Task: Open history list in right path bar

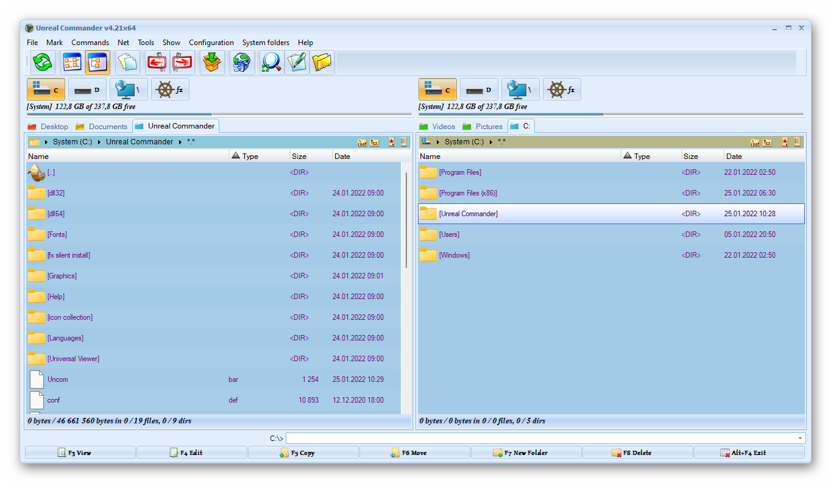Action: click(x=797, y=142)
